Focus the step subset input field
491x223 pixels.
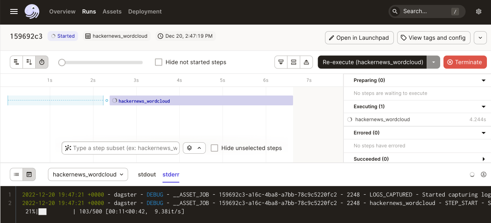pos(120,148)
